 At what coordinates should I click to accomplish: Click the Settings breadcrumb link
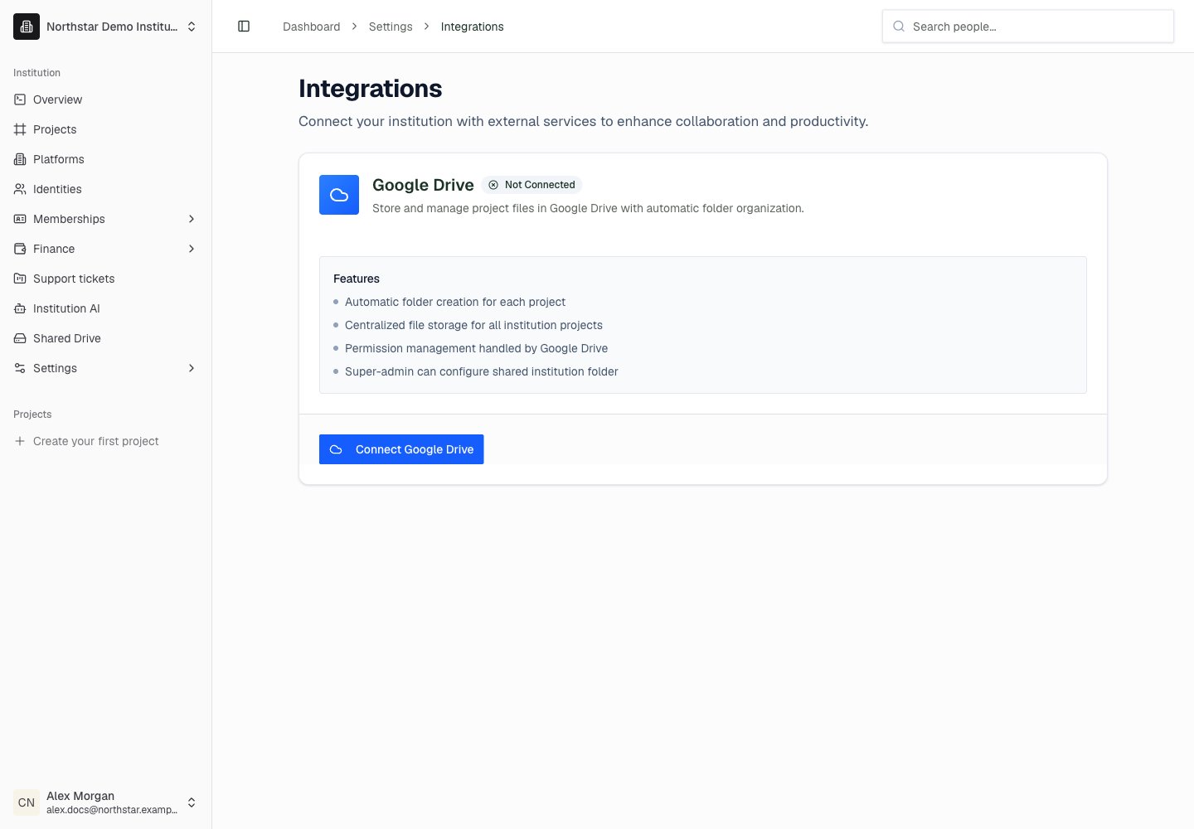tap(391, 27)
